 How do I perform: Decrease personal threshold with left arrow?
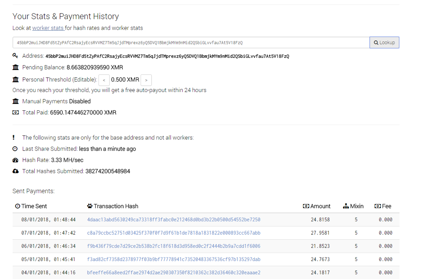click(x=104, y=80)
